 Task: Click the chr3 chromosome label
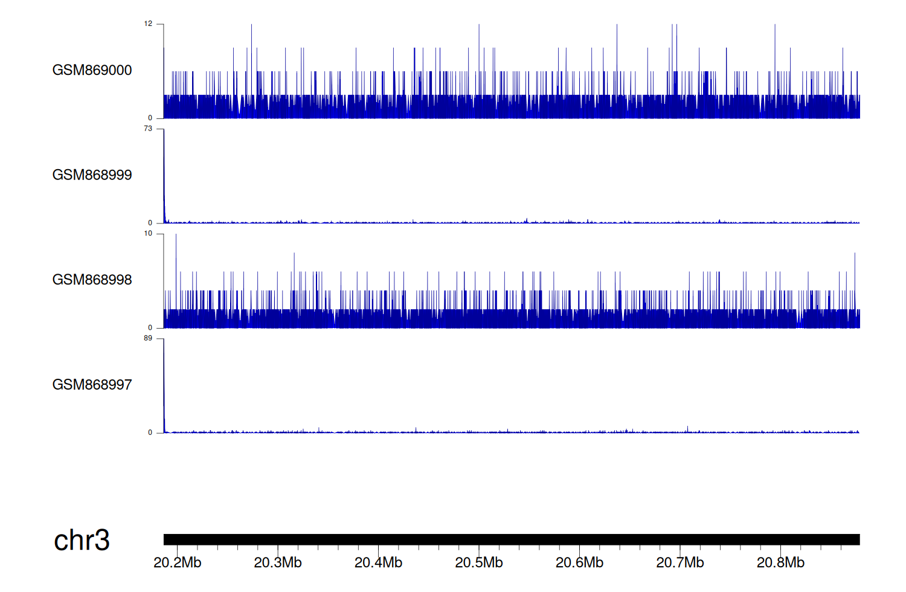pyautogui.click(x=82, y=540)
